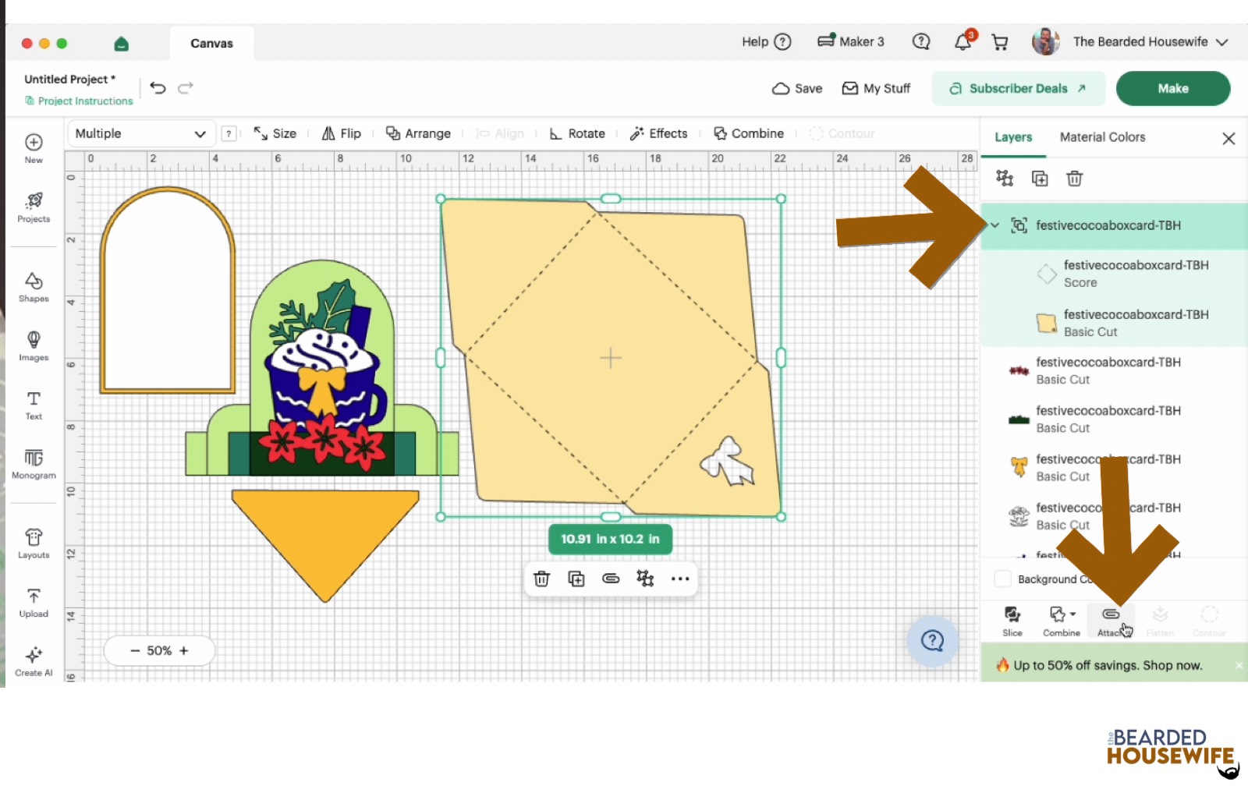Open the Multiple operation dropdown
The height and width of the screenshot is (793, 1248).
tap(140, 133)
